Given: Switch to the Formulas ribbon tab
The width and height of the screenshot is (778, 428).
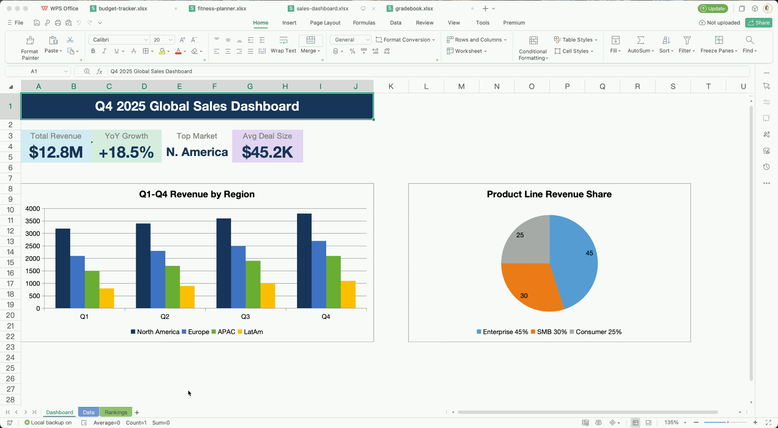Looking at the screenshot, I should pyautogui.click(x=364, y=23).
